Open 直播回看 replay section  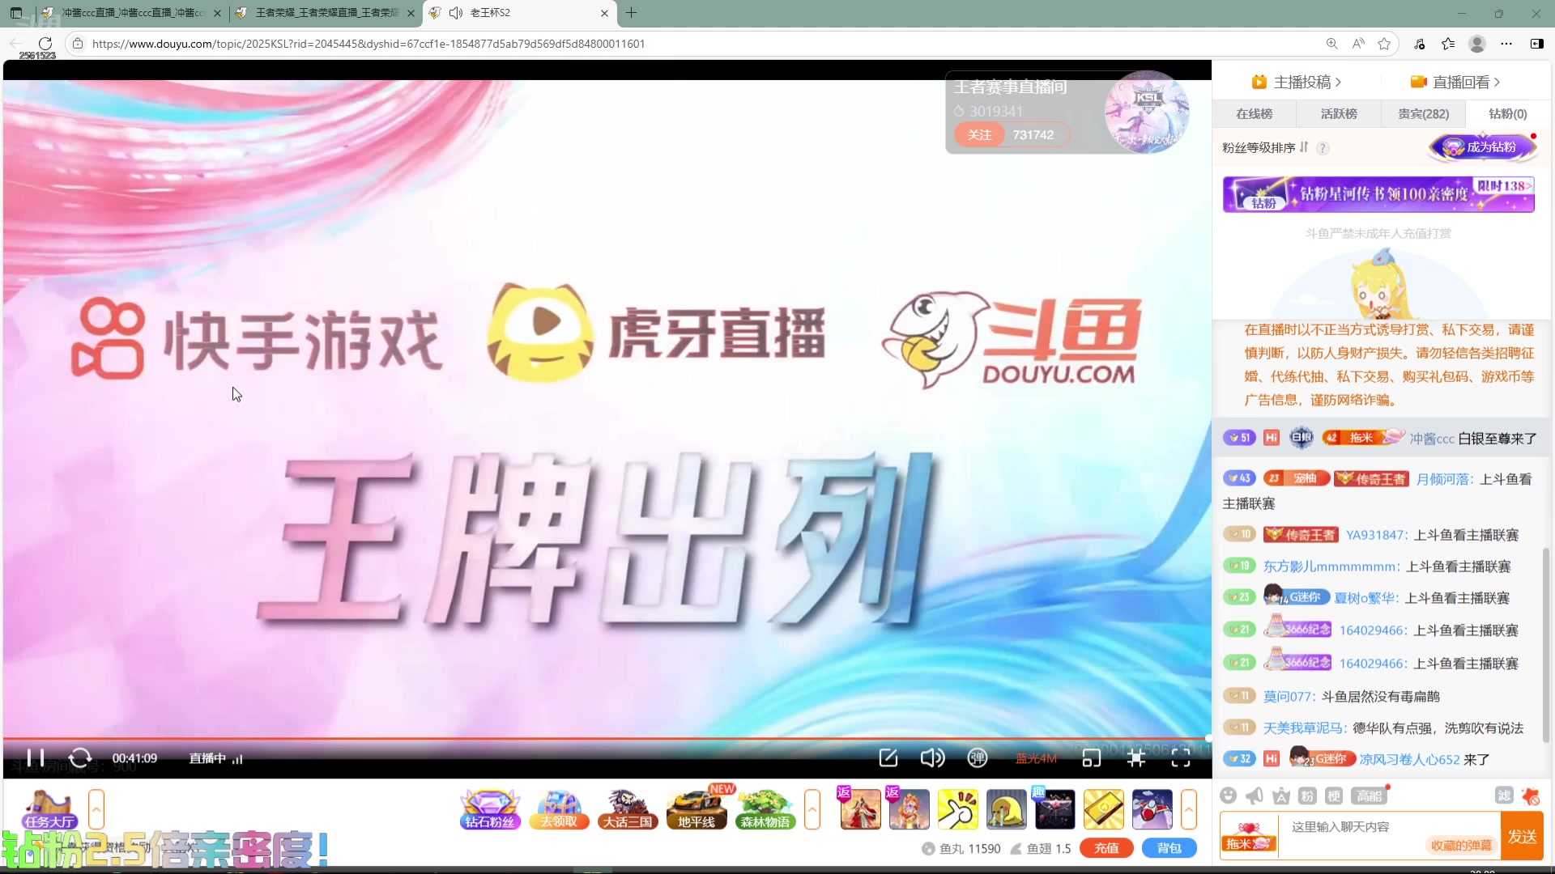(1455, 82)
